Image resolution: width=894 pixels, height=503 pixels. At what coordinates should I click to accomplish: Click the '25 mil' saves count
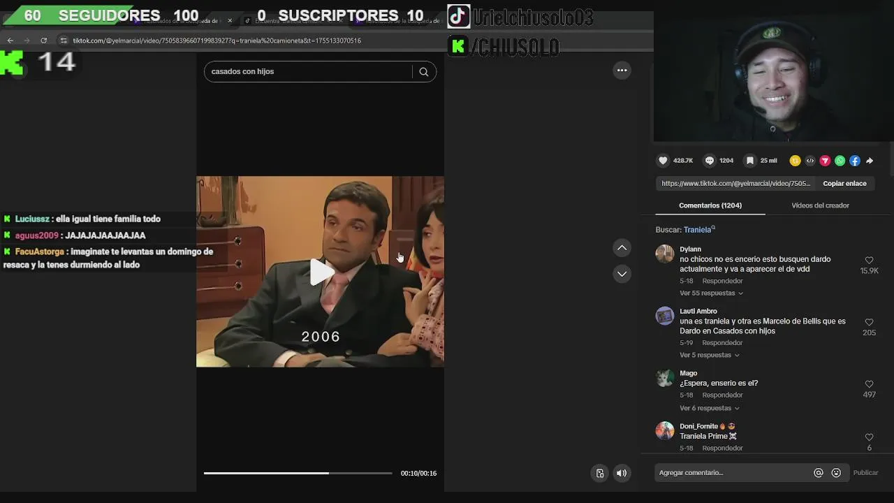[768, 161]
